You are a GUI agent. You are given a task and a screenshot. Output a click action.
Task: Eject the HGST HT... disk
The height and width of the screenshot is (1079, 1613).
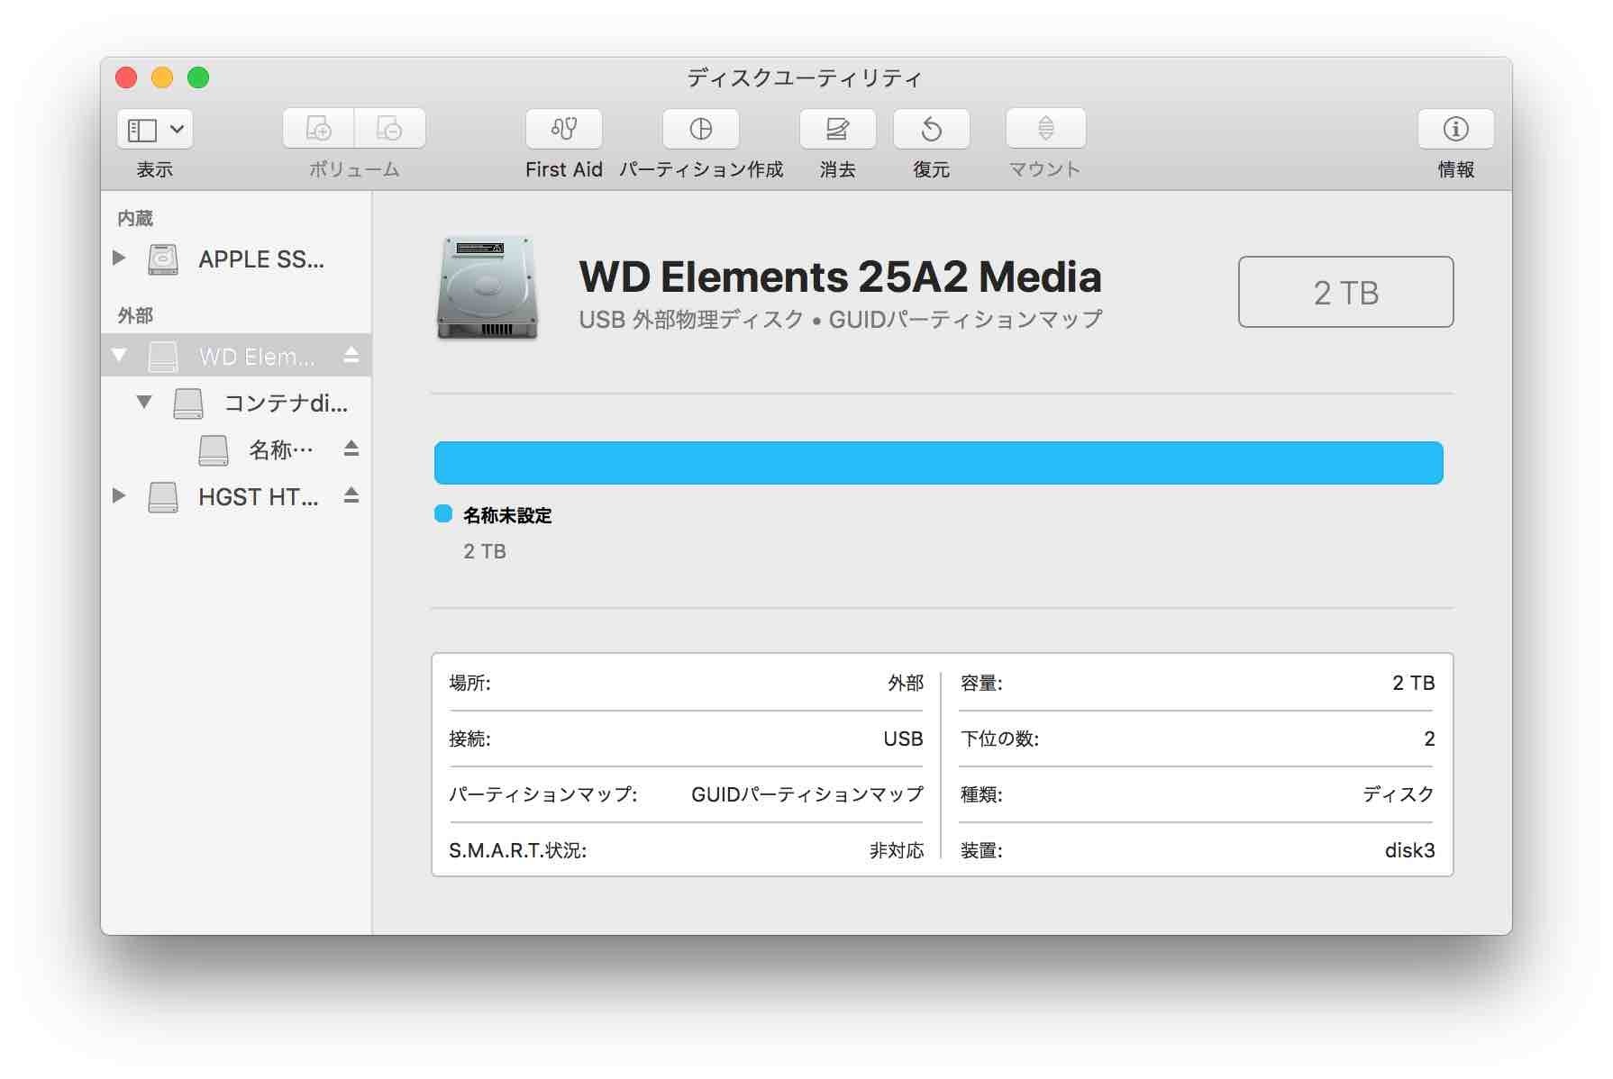point(351,496)
